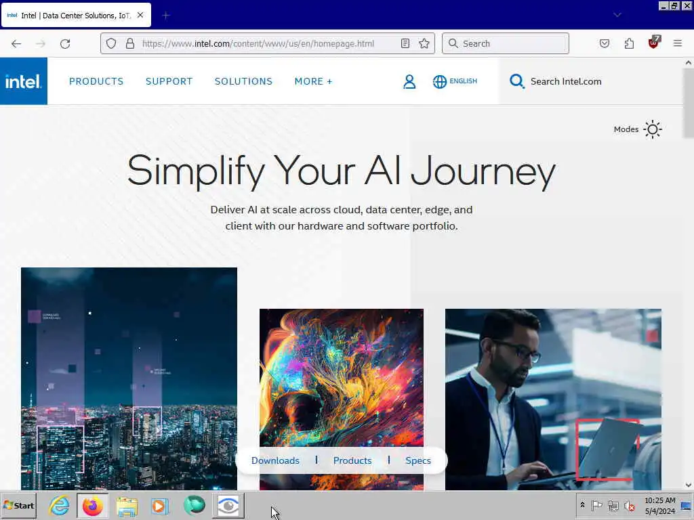Image resolution: width=694 pixels, height=520 pixels.
Task: Click the eye application taskbar icon
Action: tap(228, 505)
